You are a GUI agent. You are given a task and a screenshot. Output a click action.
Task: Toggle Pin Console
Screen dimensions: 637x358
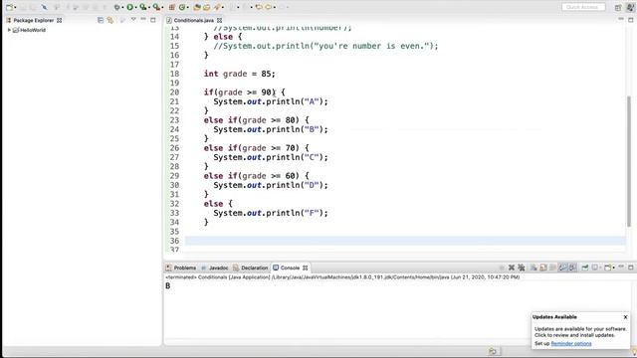[584, 268]
